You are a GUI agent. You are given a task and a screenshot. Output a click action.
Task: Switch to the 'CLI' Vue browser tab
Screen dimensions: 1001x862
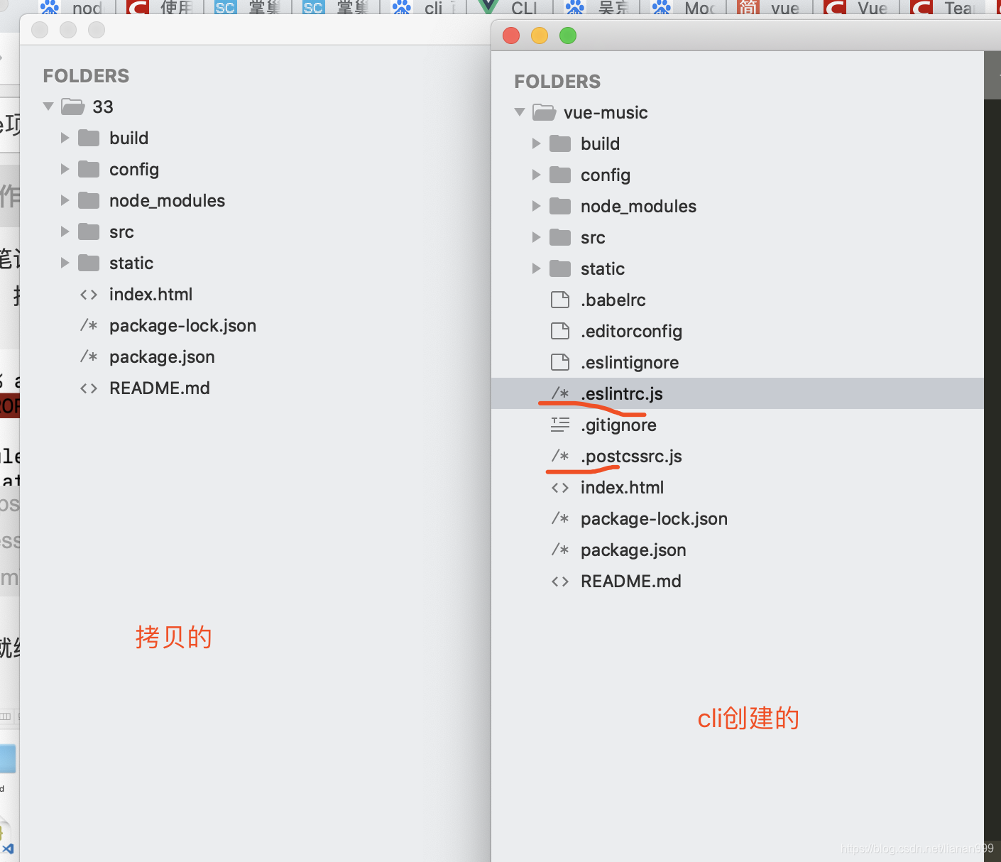[x=513, y=8]
